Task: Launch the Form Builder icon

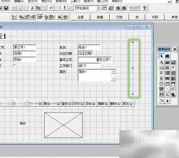Action: [60, 17]
